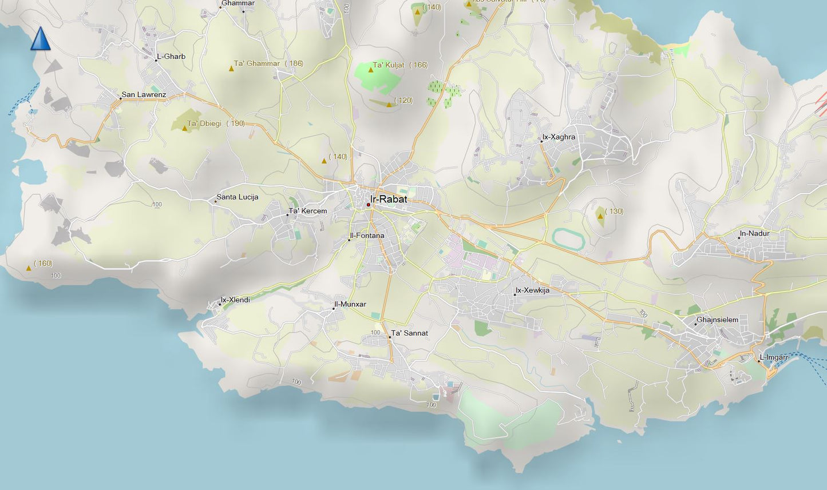Click the (140) peak marker north-west of Ir-Rabat
Screen dimensions: 827x490
click(x=324, y=161)
